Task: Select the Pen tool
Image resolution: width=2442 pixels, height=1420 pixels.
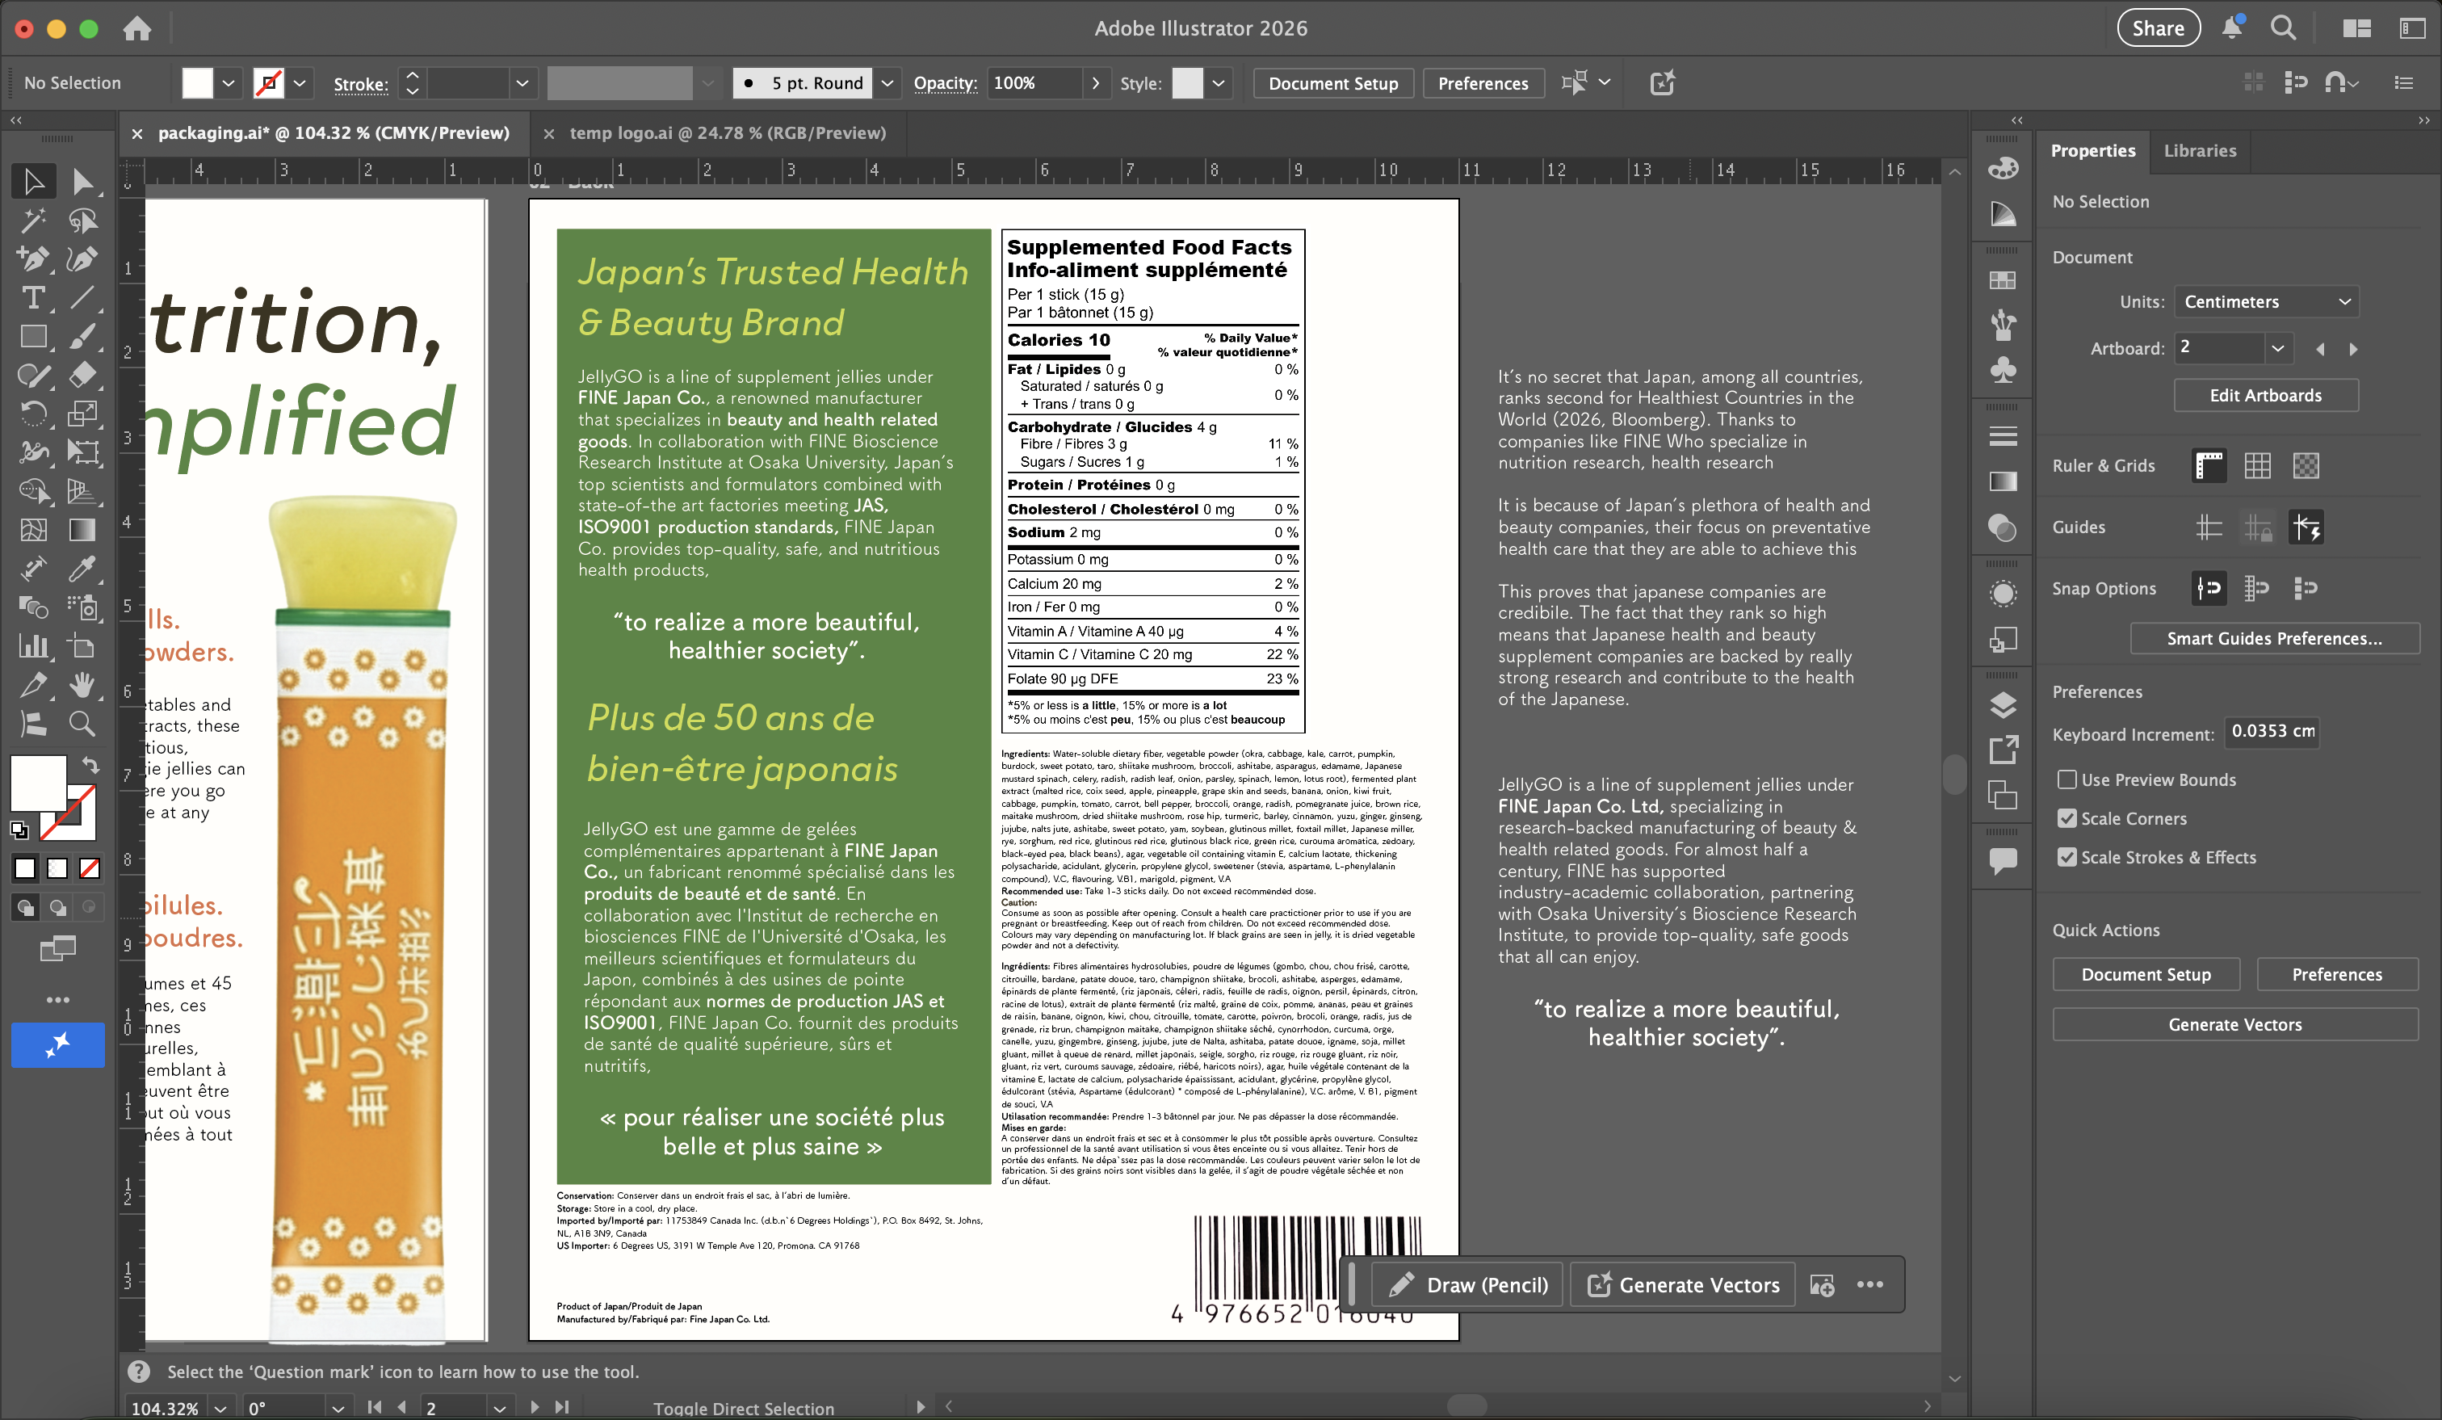Action: click(x=33, y=258)
